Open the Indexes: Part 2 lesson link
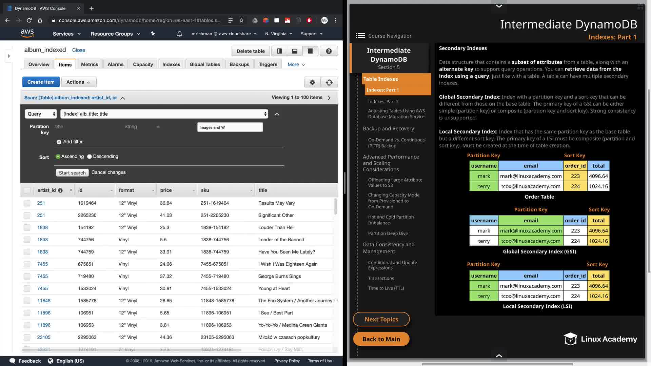Image resolution: width=651 pixels, height=366 pixels. (383, 102)
